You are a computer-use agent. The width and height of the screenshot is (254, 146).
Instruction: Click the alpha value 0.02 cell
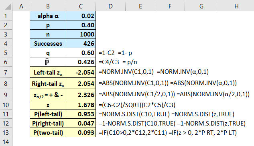pos(81,16)
